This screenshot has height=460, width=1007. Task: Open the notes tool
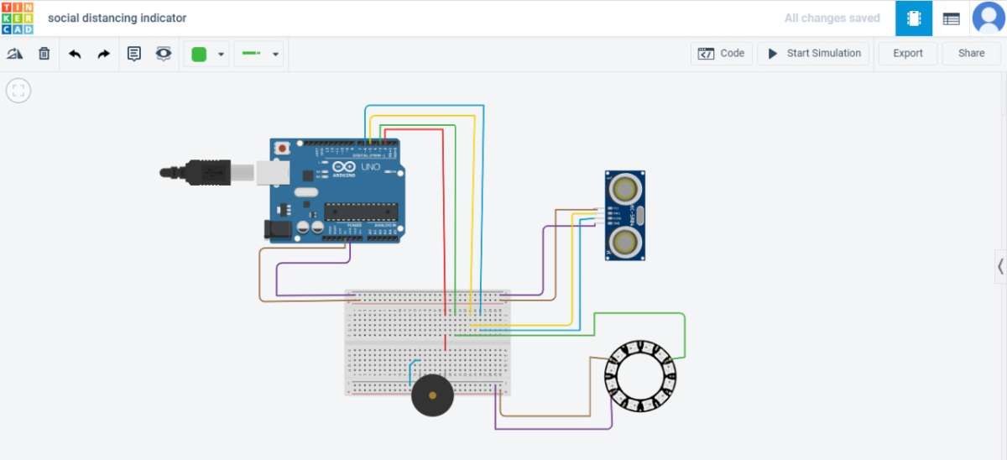click(134, 54)
